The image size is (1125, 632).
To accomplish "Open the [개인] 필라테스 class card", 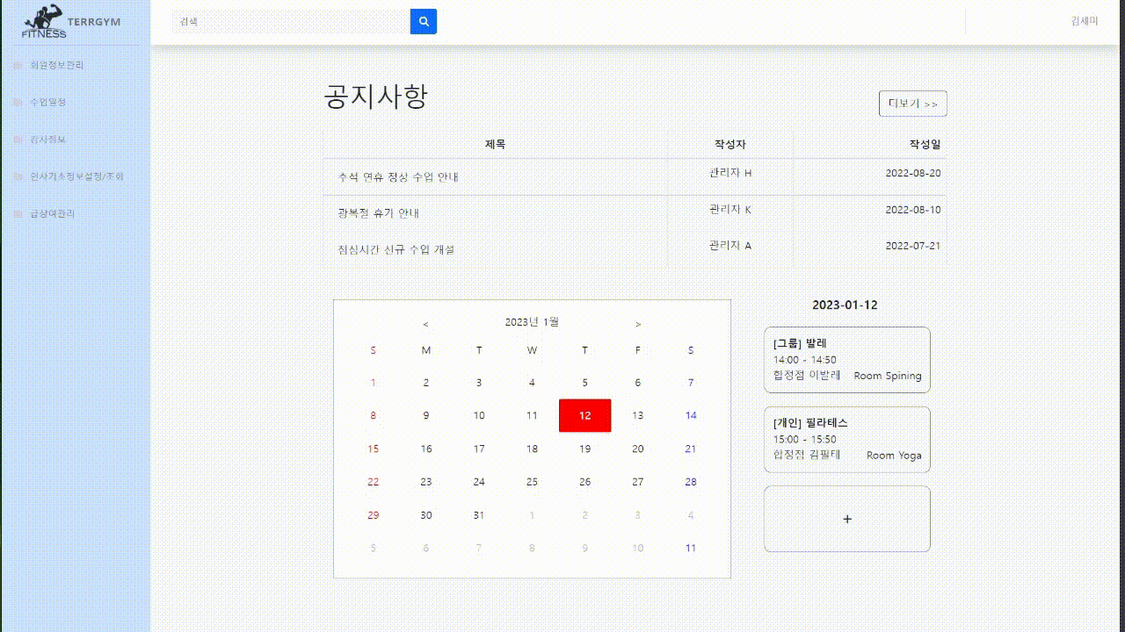I will [847, 440].
